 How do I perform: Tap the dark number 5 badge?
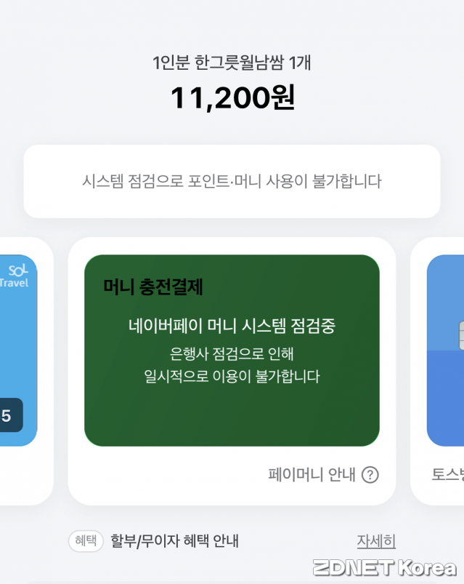(x=9, y=416)
